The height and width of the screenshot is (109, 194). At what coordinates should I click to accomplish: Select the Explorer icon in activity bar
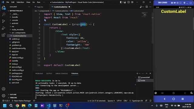click(x=4, y=8)
